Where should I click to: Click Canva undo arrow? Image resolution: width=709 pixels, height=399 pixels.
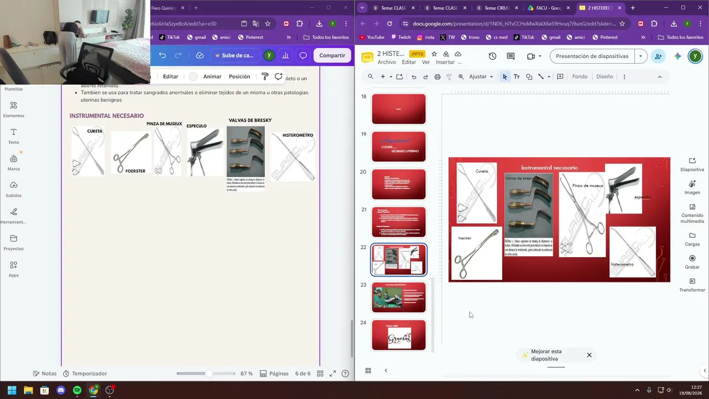coord(162,55)
